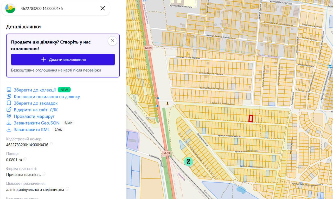The width and height of the screenshot is (333, 199).
Task: Copy the Приватна власність ownership value
Action: tap(44, 174)
